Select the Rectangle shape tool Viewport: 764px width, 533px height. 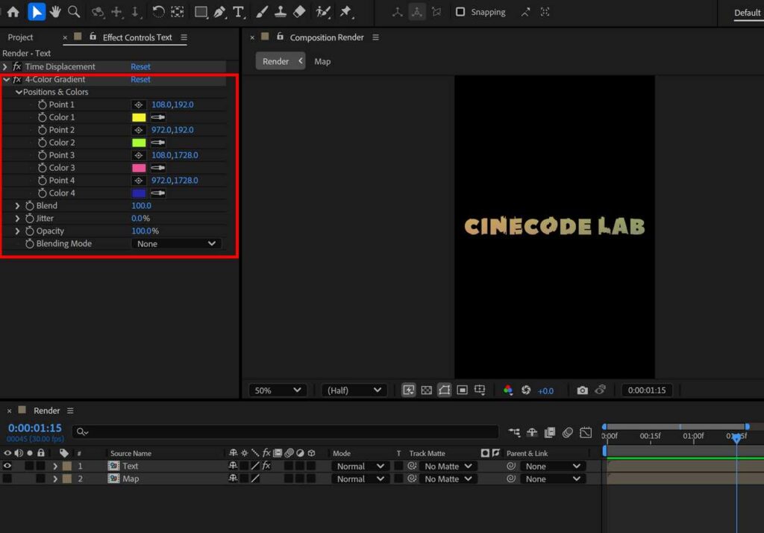pos(201,12)
